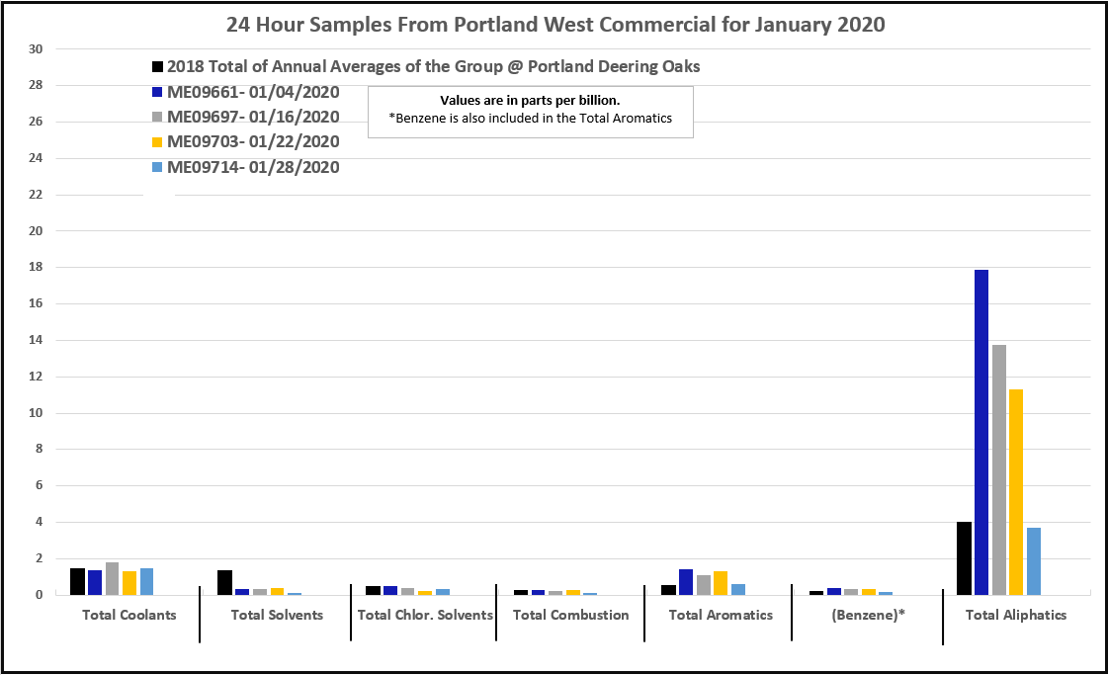Image resolution: width=1108 pixels, height=675 pixels.
Task: Click the 'Values are in parts per billion' text box
Action: click(530, 111)
